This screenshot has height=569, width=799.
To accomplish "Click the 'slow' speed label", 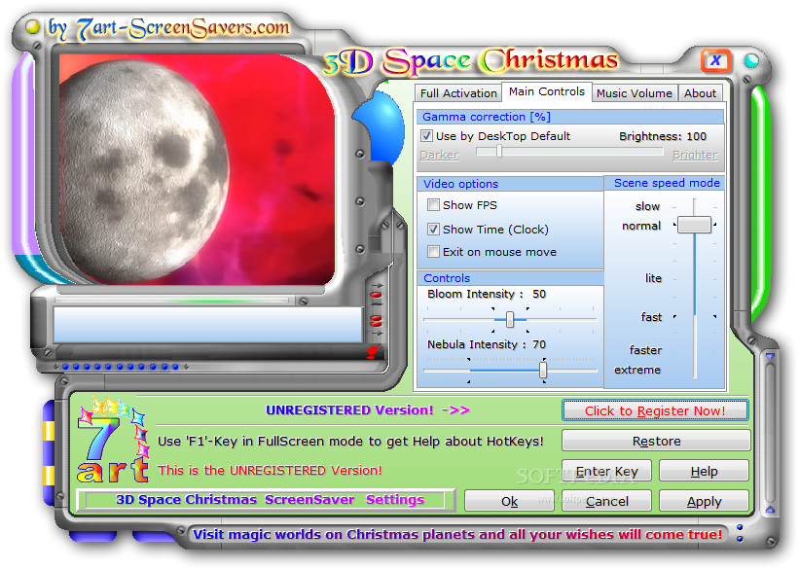I will pyautogui.click(x=647, y=206).
